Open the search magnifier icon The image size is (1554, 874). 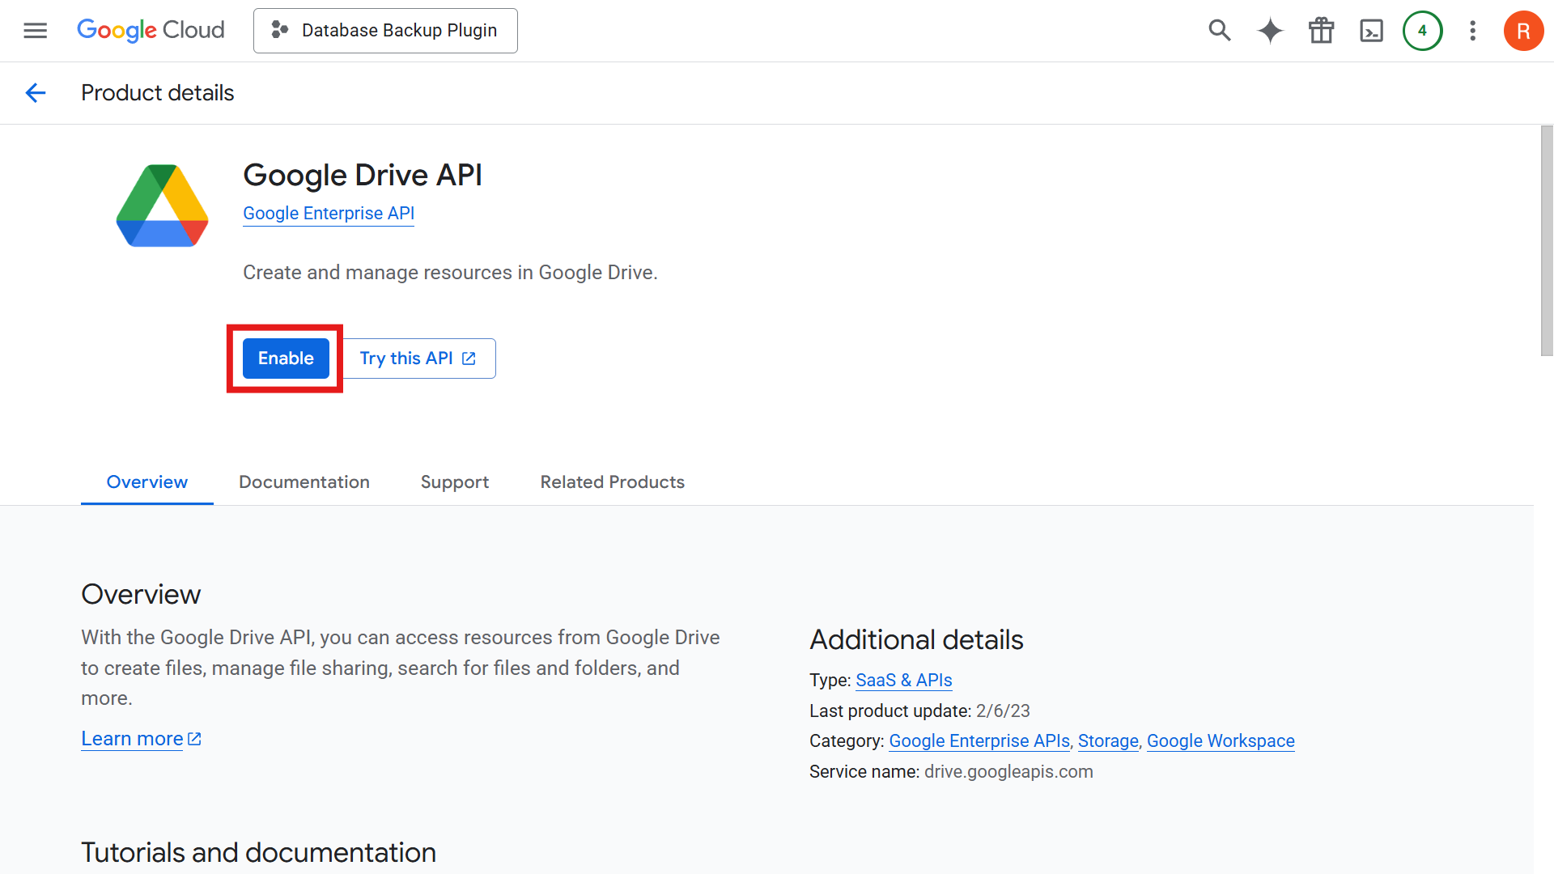coord(1220,31)
